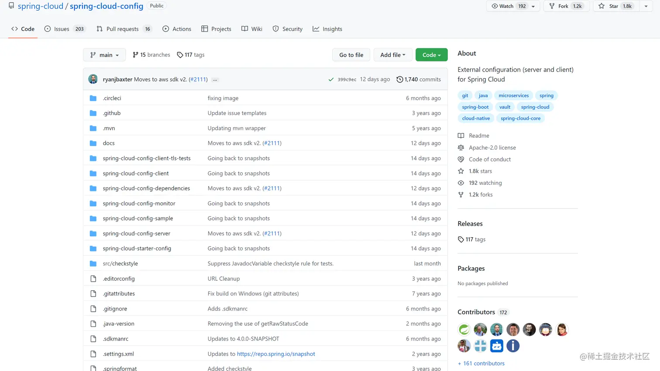This screenshot has height=371, width=660.
Task: View the 1,740 commits history
Action: point(419,79)
